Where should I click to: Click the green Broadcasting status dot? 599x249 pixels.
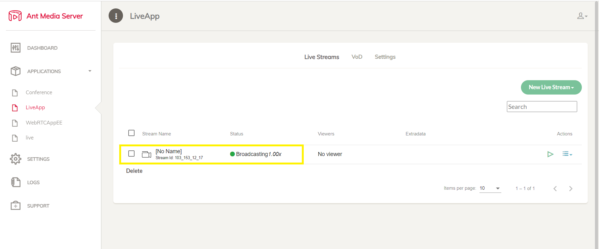(232, 154)
